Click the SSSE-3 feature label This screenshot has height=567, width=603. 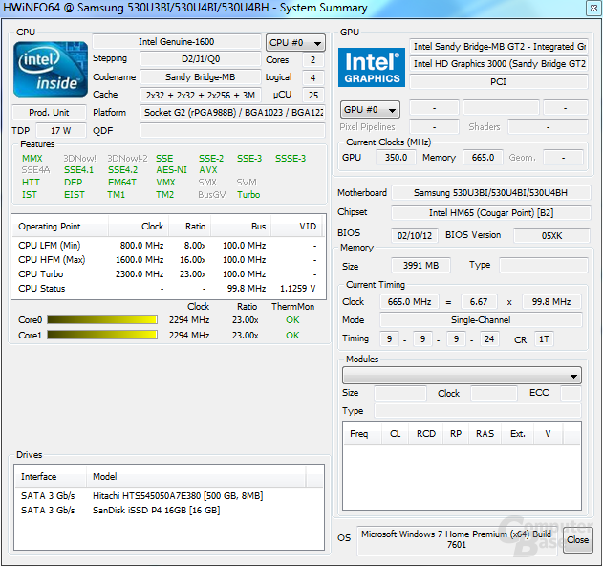tap(291, 159)
